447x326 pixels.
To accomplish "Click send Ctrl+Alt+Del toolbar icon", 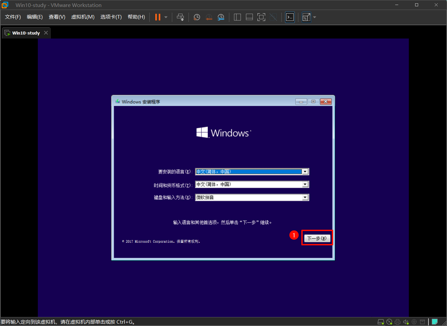I will 180,17.
